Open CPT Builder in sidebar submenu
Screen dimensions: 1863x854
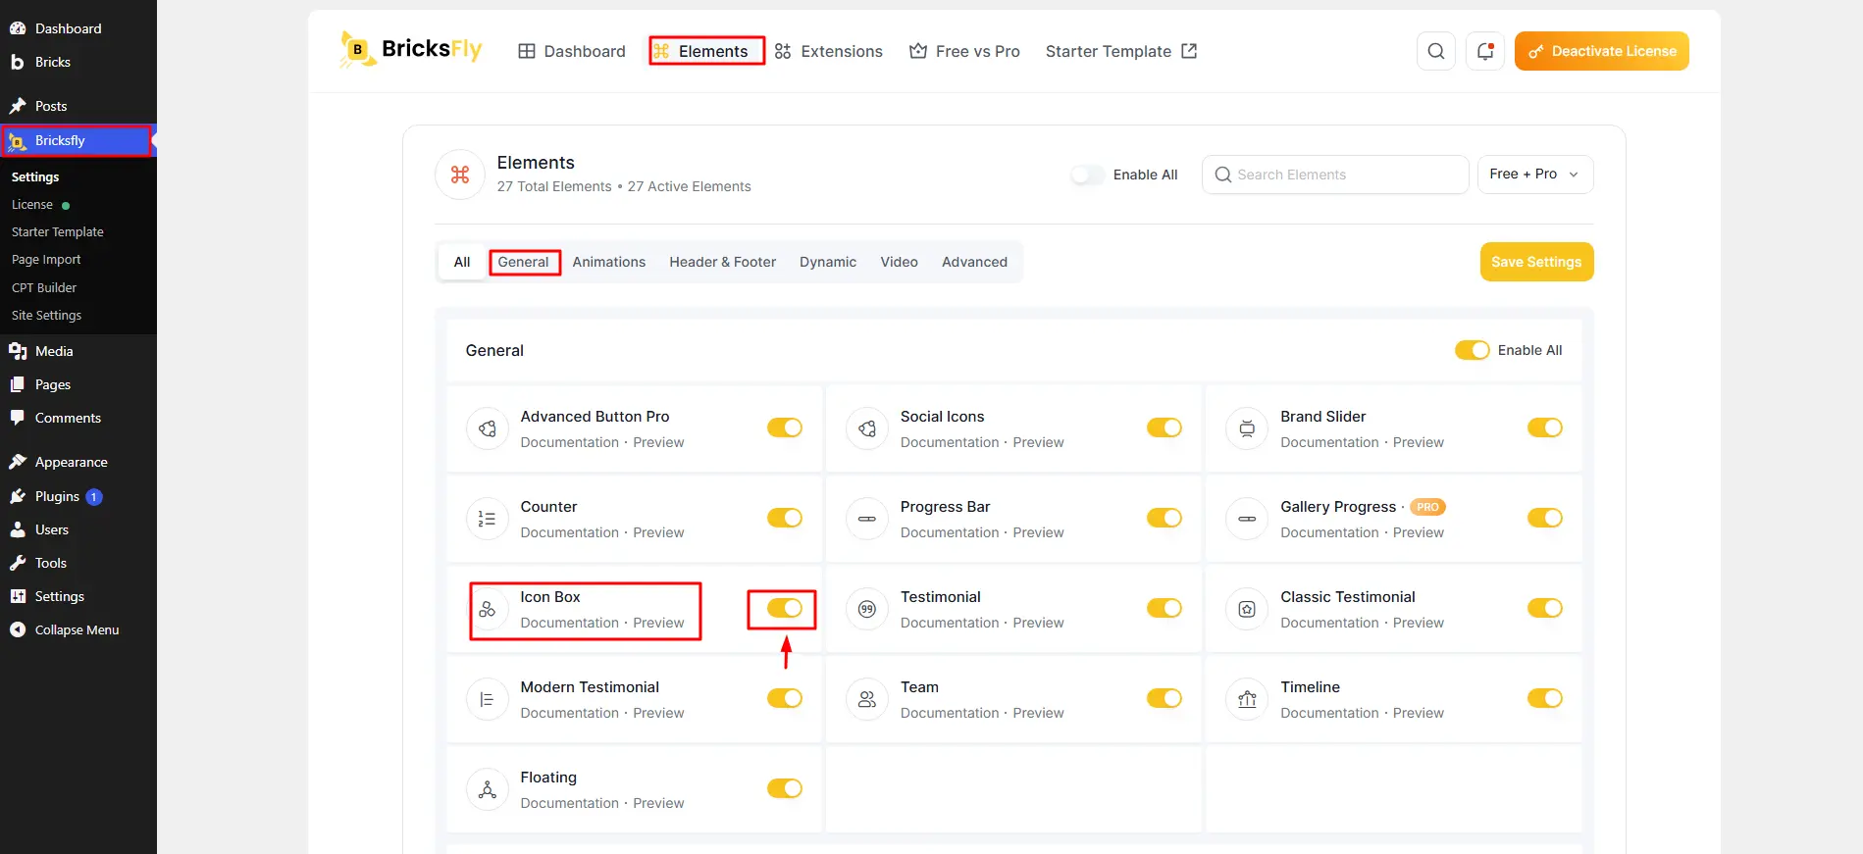[44, 287]
